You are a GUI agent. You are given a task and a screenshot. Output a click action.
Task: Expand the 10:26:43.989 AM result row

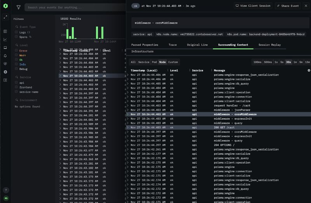pos(60,124)
